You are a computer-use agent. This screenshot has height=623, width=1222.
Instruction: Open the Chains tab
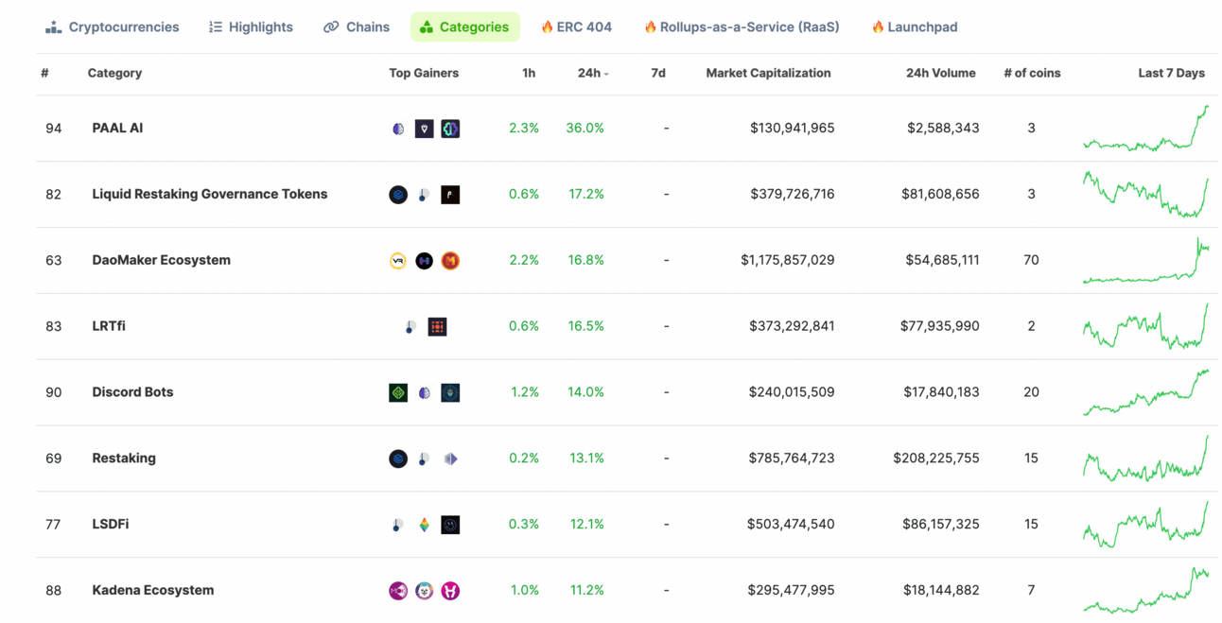(x=357, y=27)
